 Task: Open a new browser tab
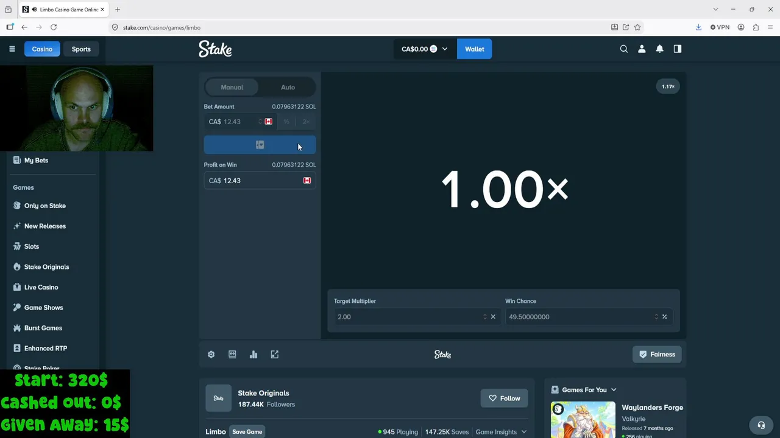tap(118, 10)
